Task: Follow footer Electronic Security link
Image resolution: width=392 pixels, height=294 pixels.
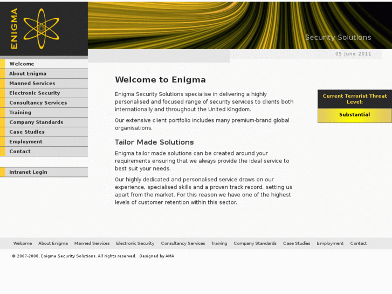Action: tap(135, 243)
